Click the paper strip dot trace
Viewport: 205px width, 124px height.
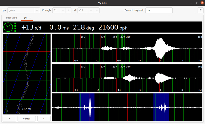tap(26, 74)
